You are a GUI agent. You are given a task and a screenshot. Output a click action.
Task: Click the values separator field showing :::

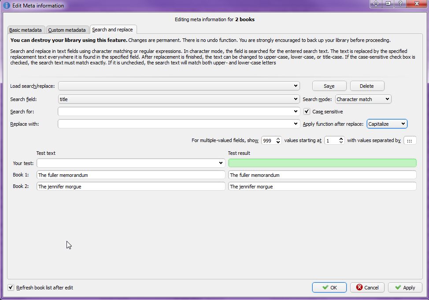pos(410,141)
